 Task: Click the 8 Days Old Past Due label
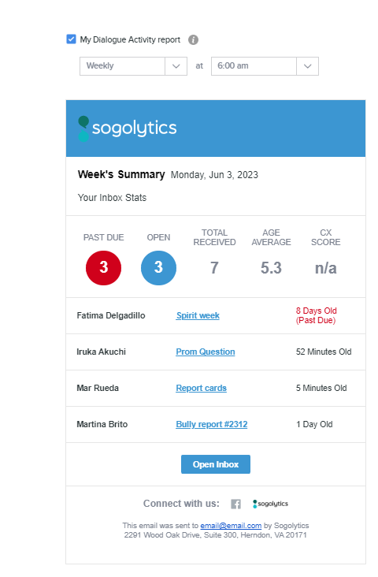click(x=317, y=315)
